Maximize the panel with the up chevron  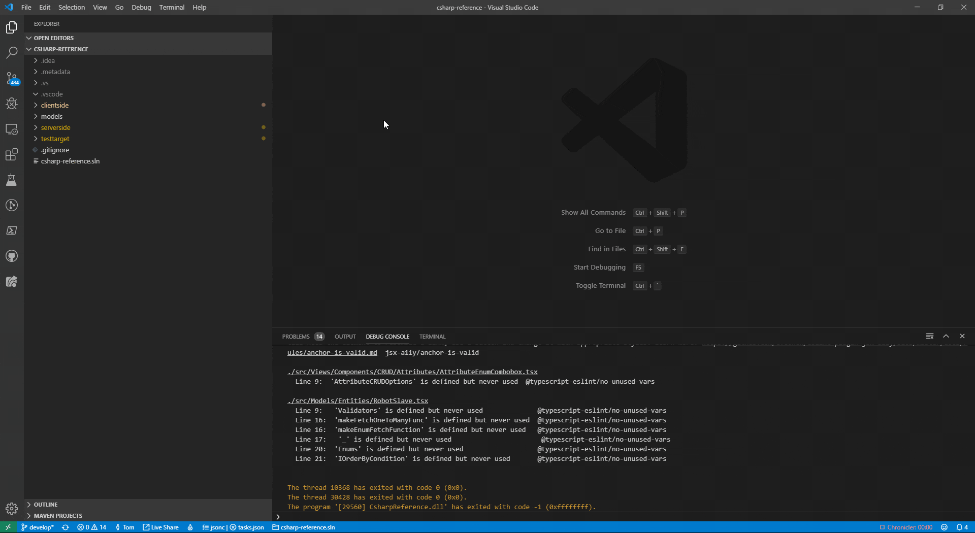pos(946,336)
